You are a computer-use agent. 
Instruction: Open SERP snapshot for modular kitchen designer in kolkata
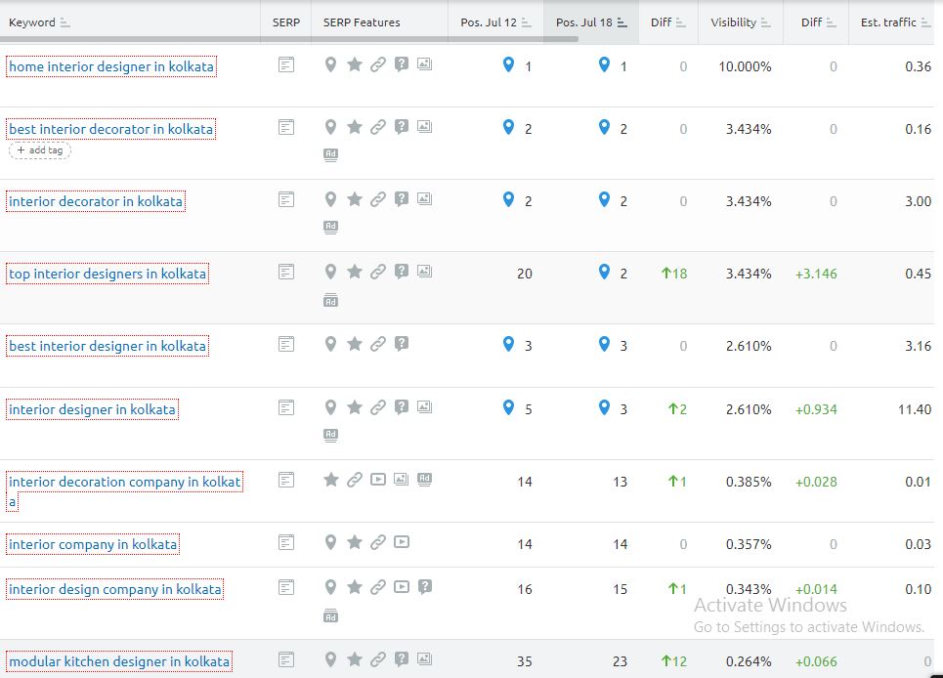pos(286,659)
